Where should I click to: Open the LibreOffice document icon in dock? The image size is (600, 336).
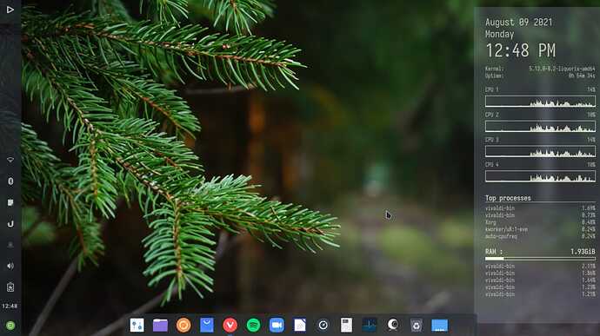(x=300, y=326)
